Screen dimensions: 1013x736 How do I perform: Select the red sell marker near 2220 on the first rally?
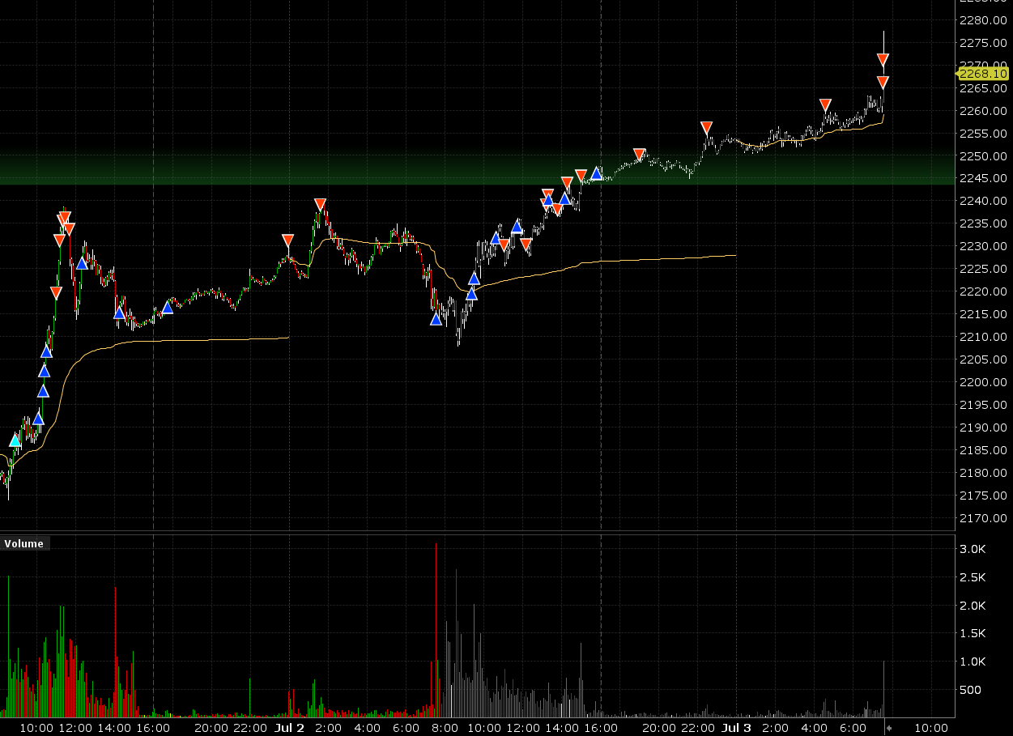tap(55, 292)
